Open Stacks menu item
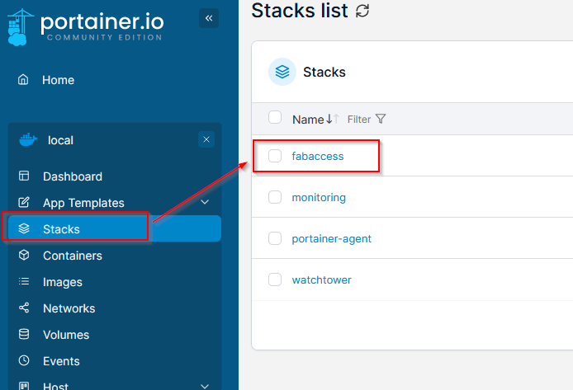This screenshot has width=573, height=390. 115,228
